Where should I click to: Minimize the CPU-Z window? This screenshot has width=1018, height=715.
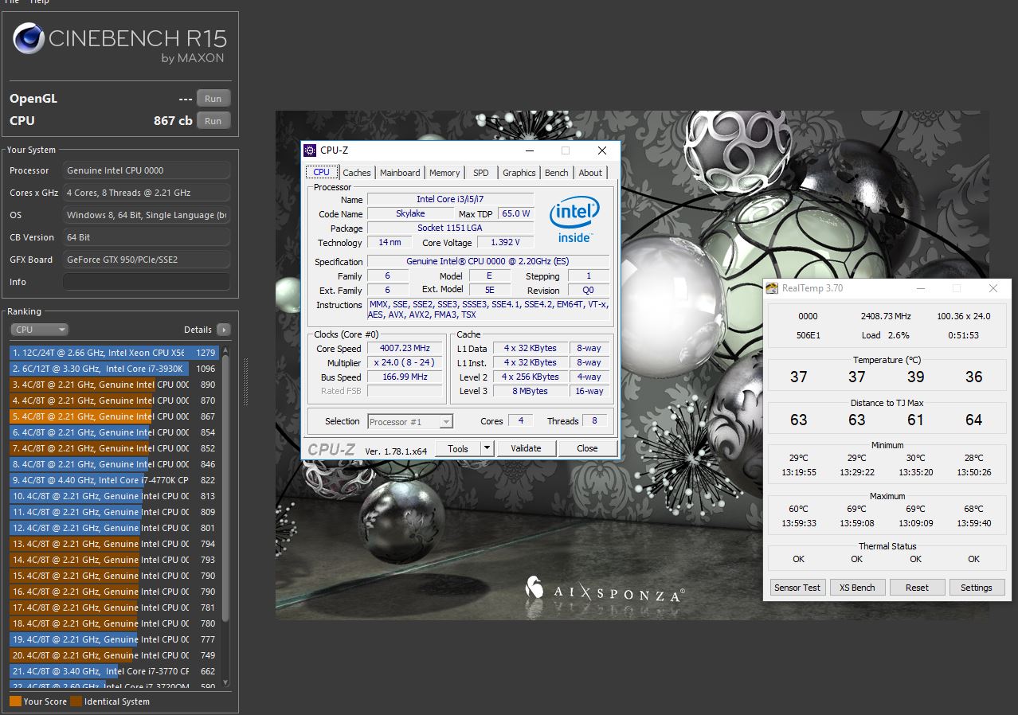coord(529,150)
